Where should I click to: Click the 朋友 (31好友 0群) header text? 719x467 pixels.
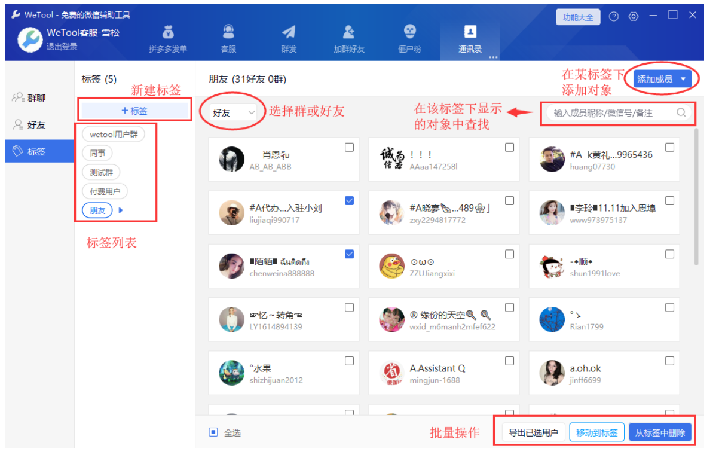tap(248, 79)
